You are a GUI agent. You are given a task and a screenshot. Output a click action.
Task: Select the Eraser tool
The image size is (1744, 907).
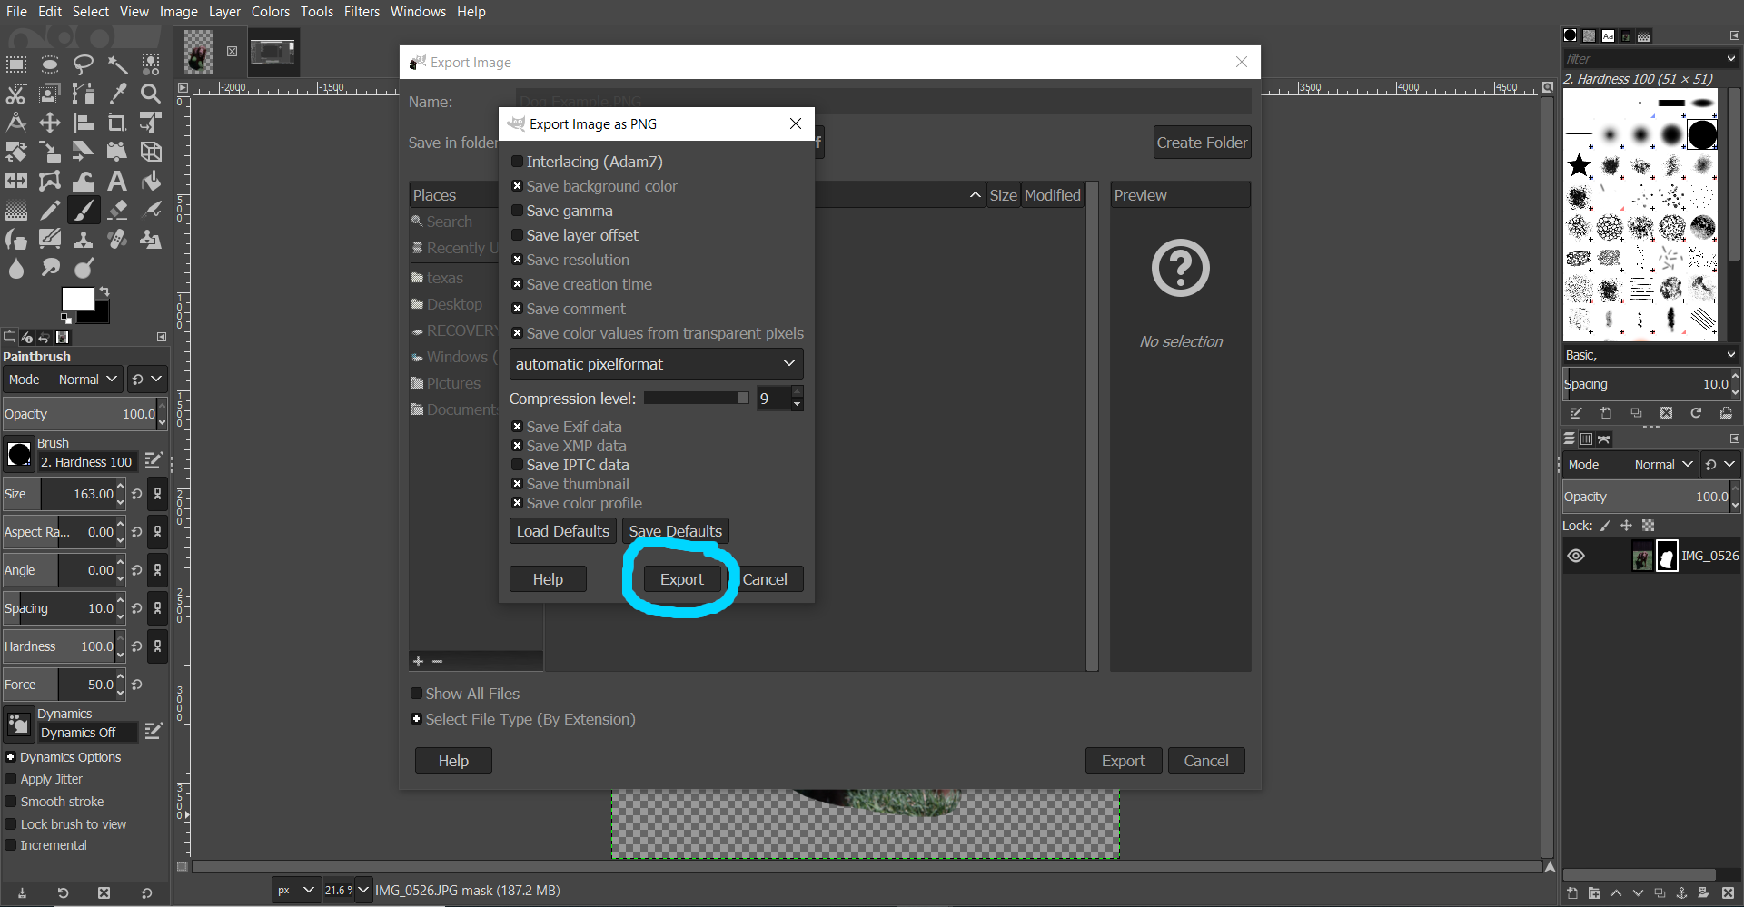(x=117, y=210)
